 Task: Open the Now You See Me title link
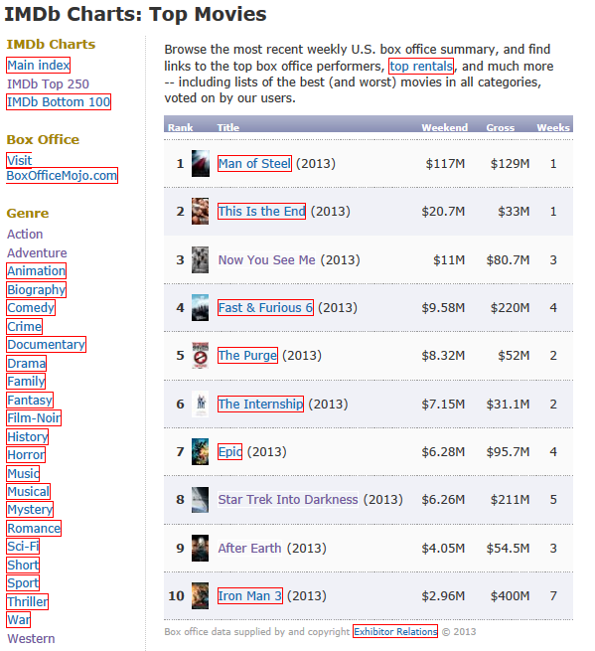267,259
